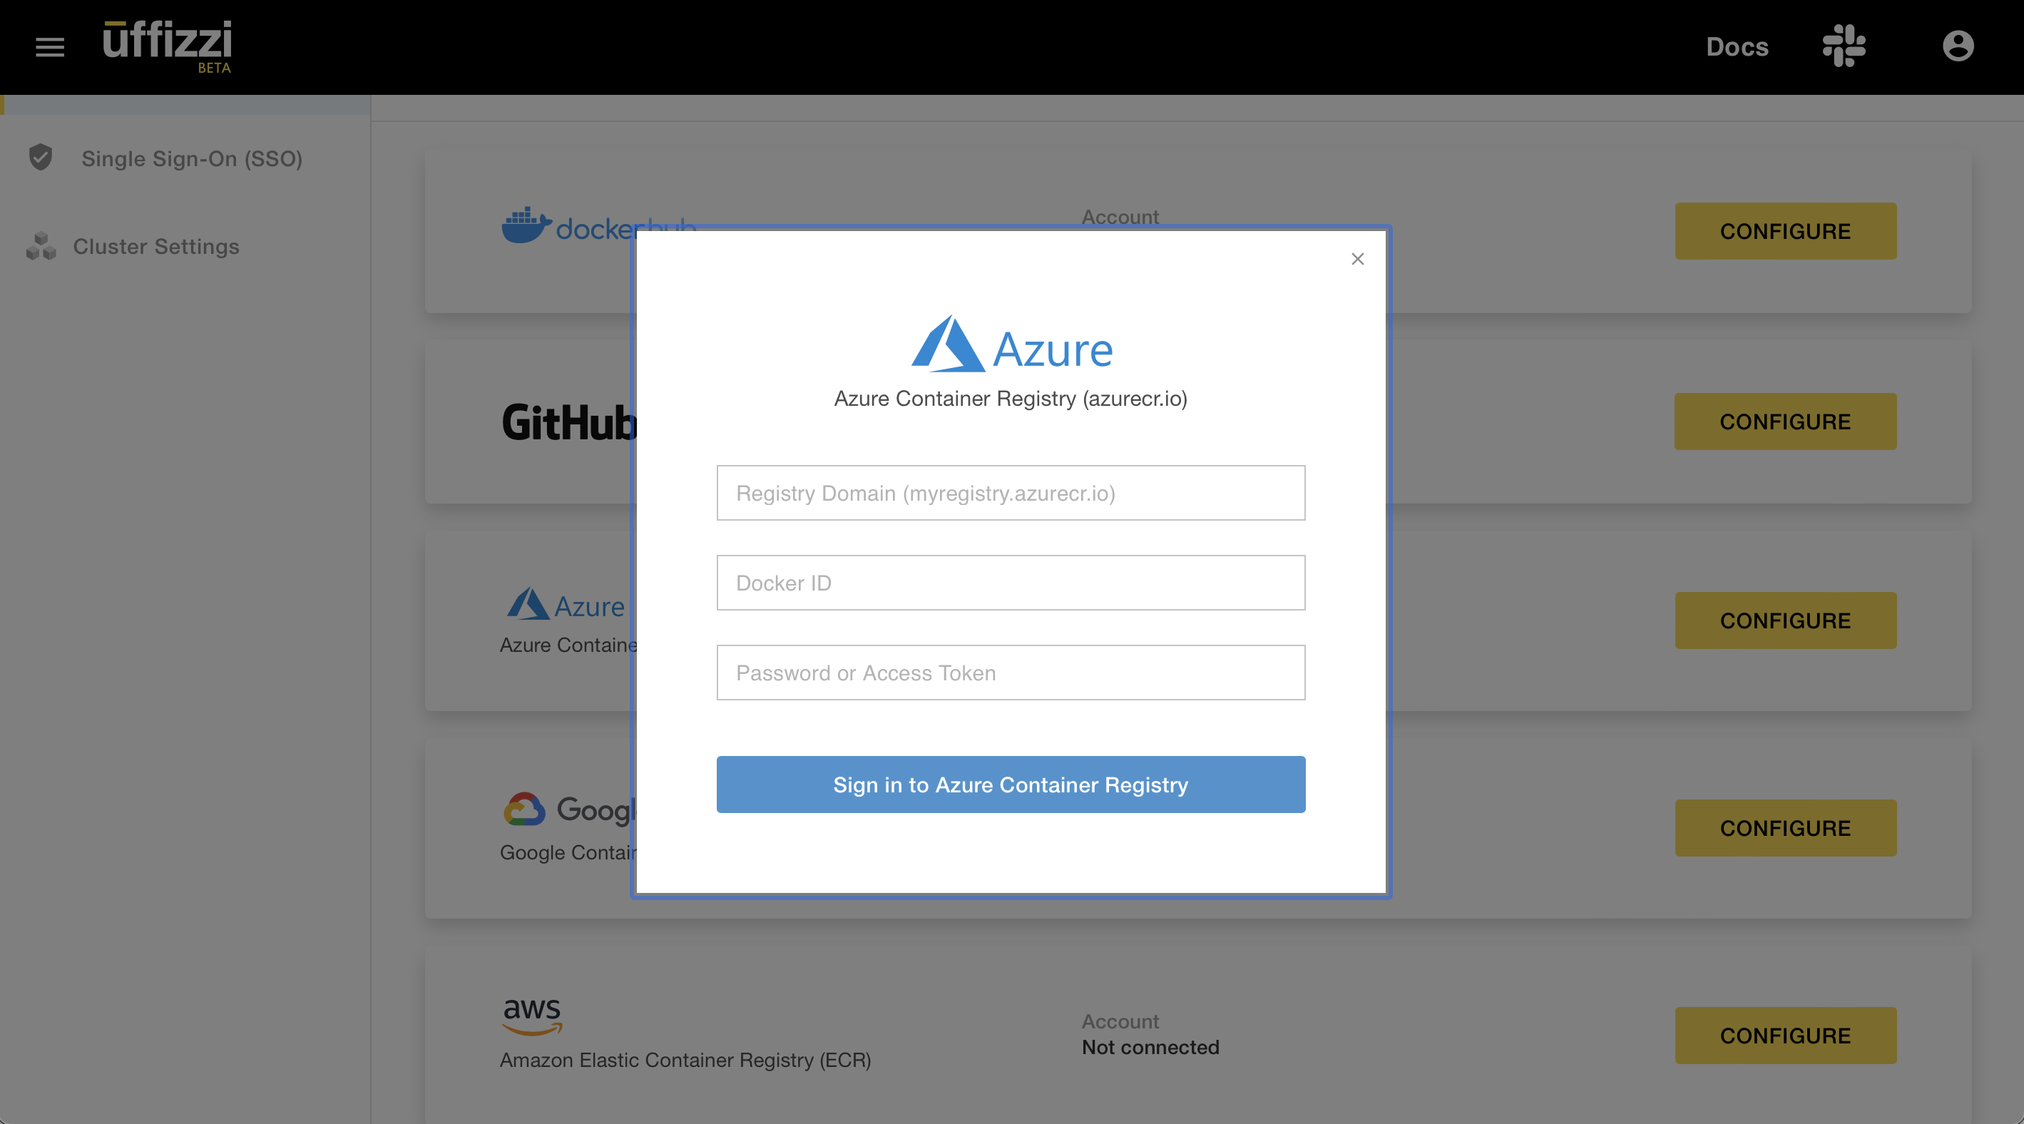Click CONFIGURE for Google Container Registry

1785,828
